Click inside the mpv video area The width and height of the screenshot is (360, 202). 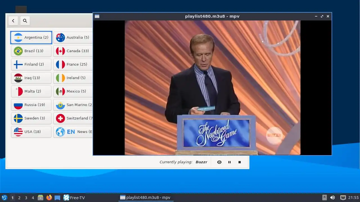(212, 88)
